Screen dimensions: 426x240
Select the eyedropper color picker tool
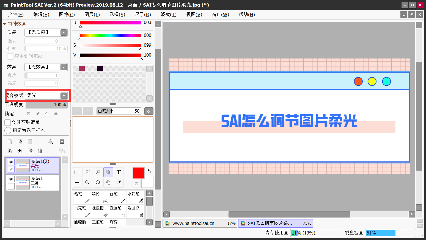[x=119, y=183]
